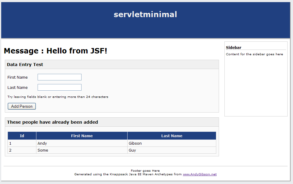Screen dimensions: 293x184
Task: Click the First Name column header
Action: [82, 136]
